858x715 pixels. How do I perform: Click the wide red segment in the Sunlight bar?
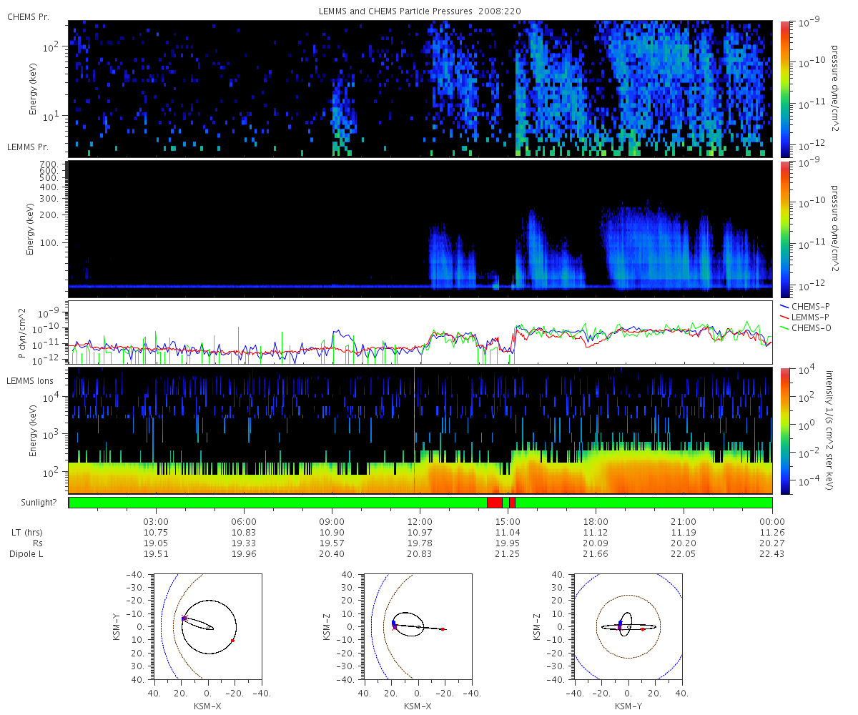click(494, 503)
